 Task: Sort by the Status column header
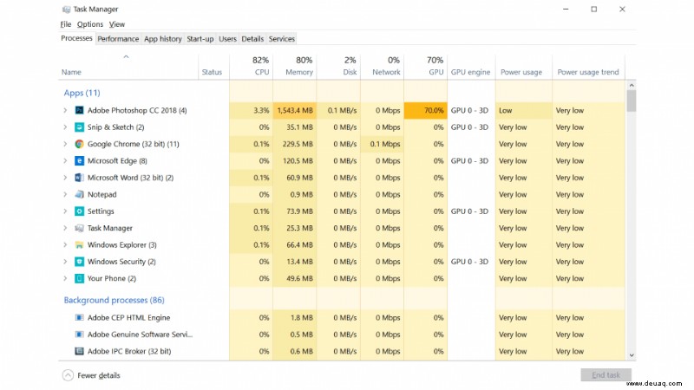(x=213, y=68)
